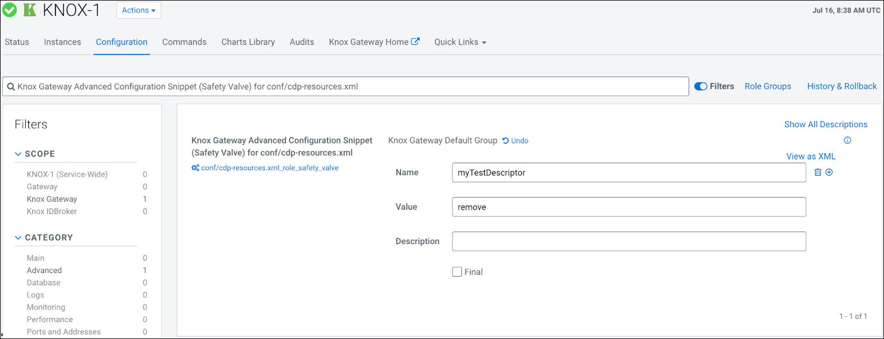
Task: Click the Undo arrow icon
Action: coord(506,141)
